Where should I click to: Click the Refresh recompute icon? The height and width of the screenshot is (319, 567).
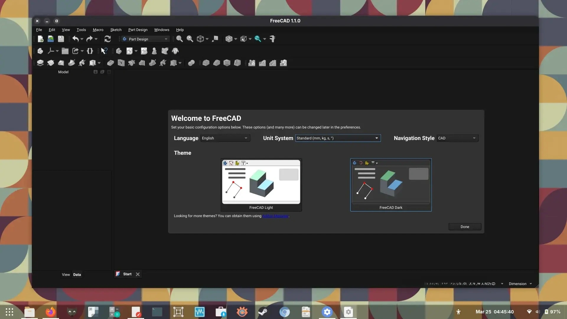tap(107, 39)
